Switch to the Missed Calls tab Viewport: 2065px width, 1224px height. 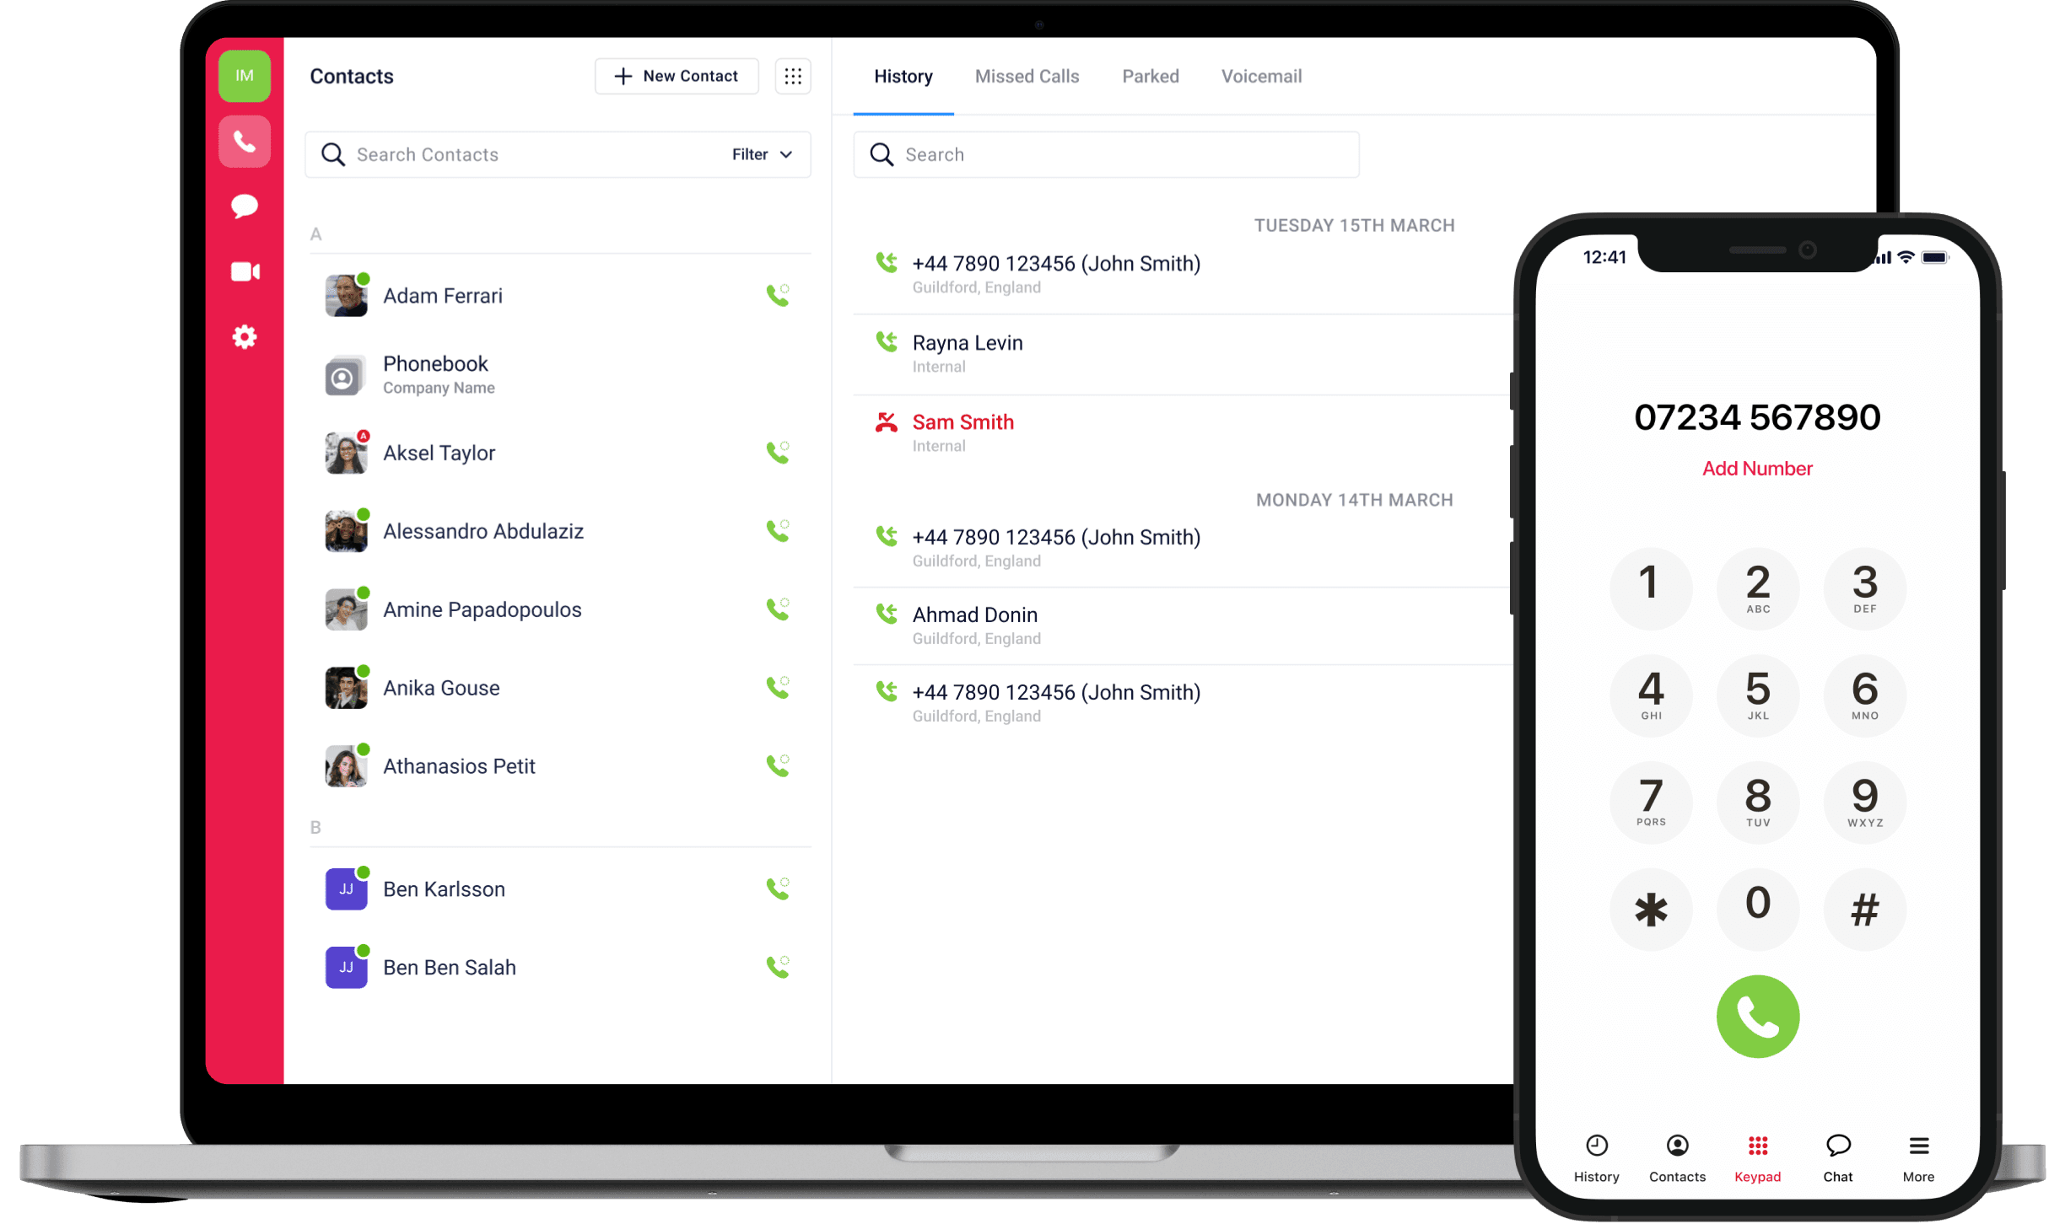[x=1026, y=76]
